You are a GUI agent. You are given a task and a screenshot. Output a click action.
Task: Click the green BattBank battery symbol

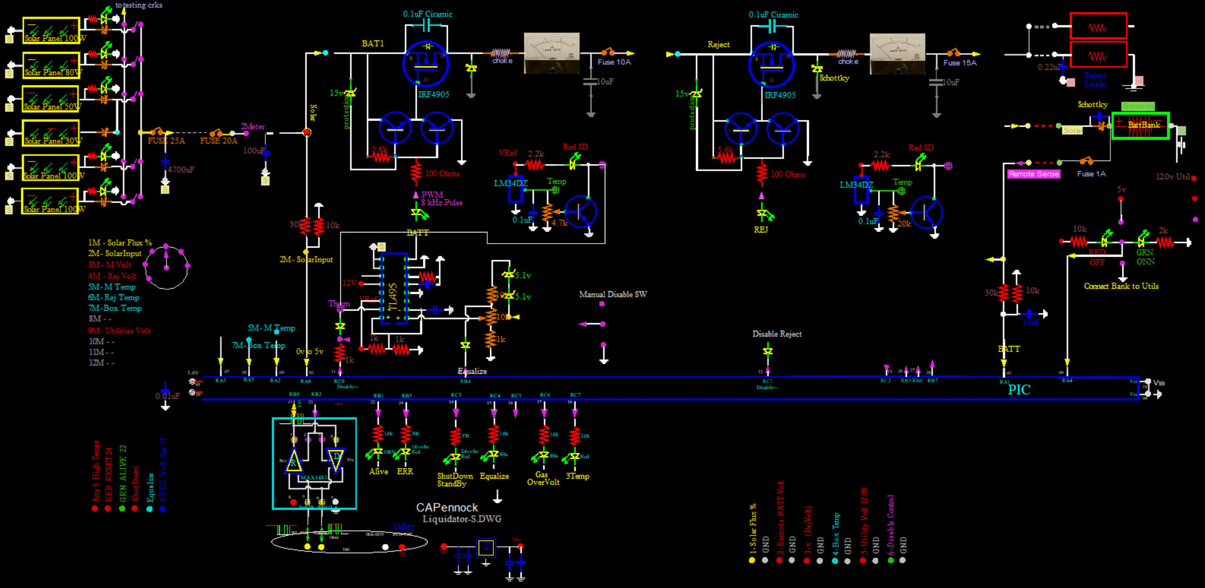pos(1140,126)
